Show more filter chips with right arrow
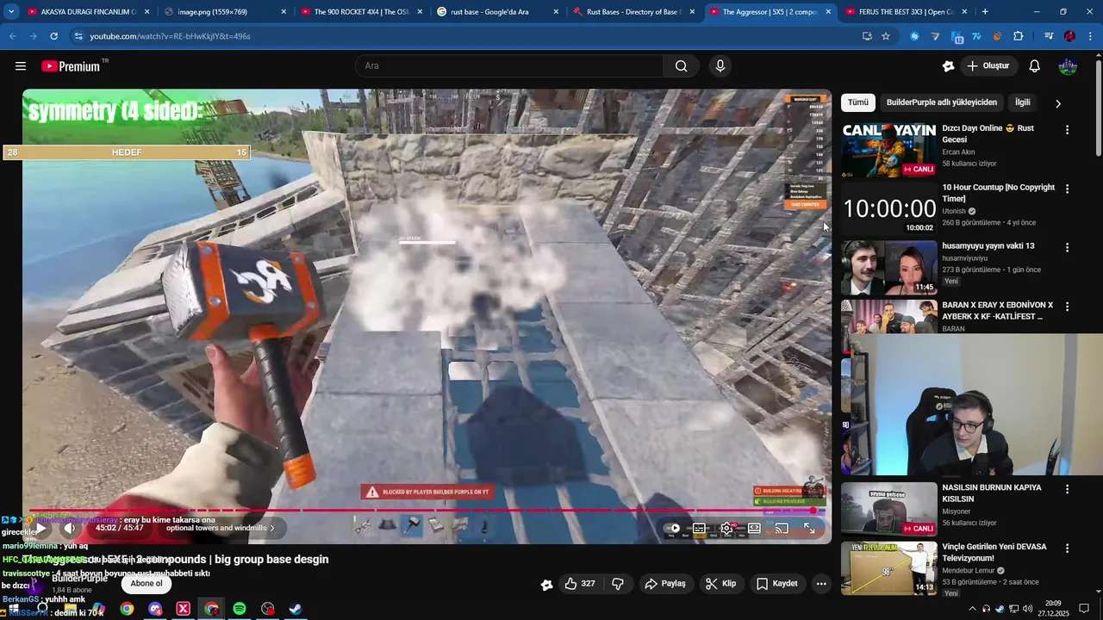Viewport: 1103px width, 620px height. tap(1058, 103)
